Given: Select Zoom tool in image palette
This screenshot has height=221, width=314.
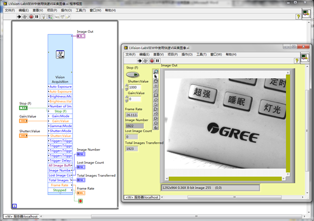Looking at the screenshot, I should (x=156, y=71).
